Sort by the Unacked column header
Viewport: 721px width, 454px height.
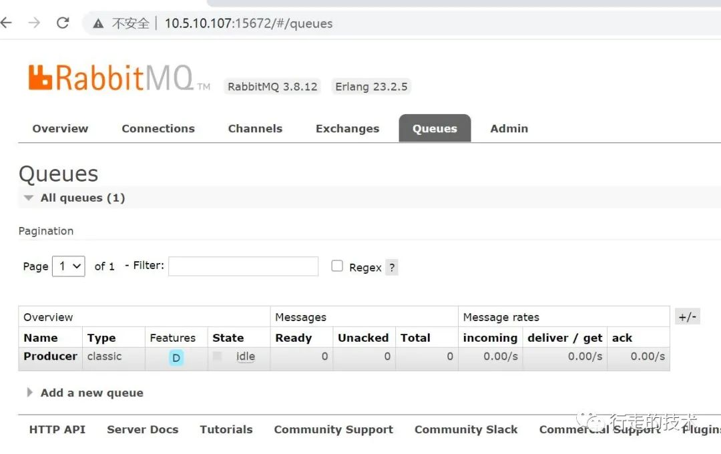[363, 338]
